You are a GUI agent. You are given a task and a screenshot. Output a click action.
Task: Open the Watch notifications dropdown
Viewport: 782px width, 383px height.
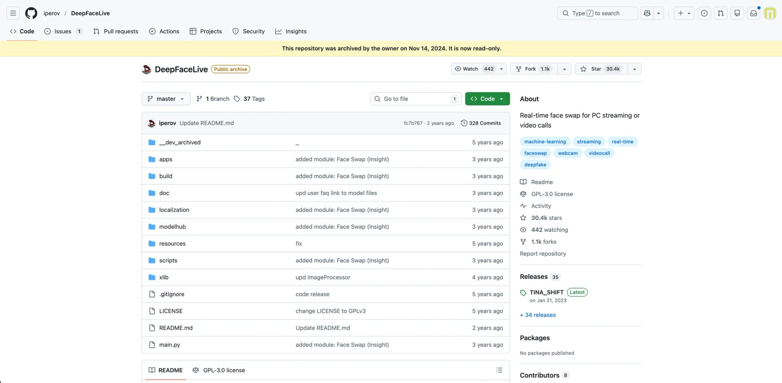pos(479,69)
